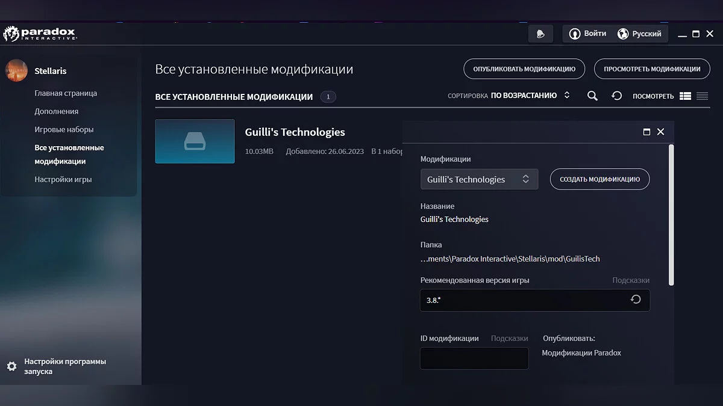Screen dimensions: 723x406
Task: Open the Русский language selector
Action: 640,34
